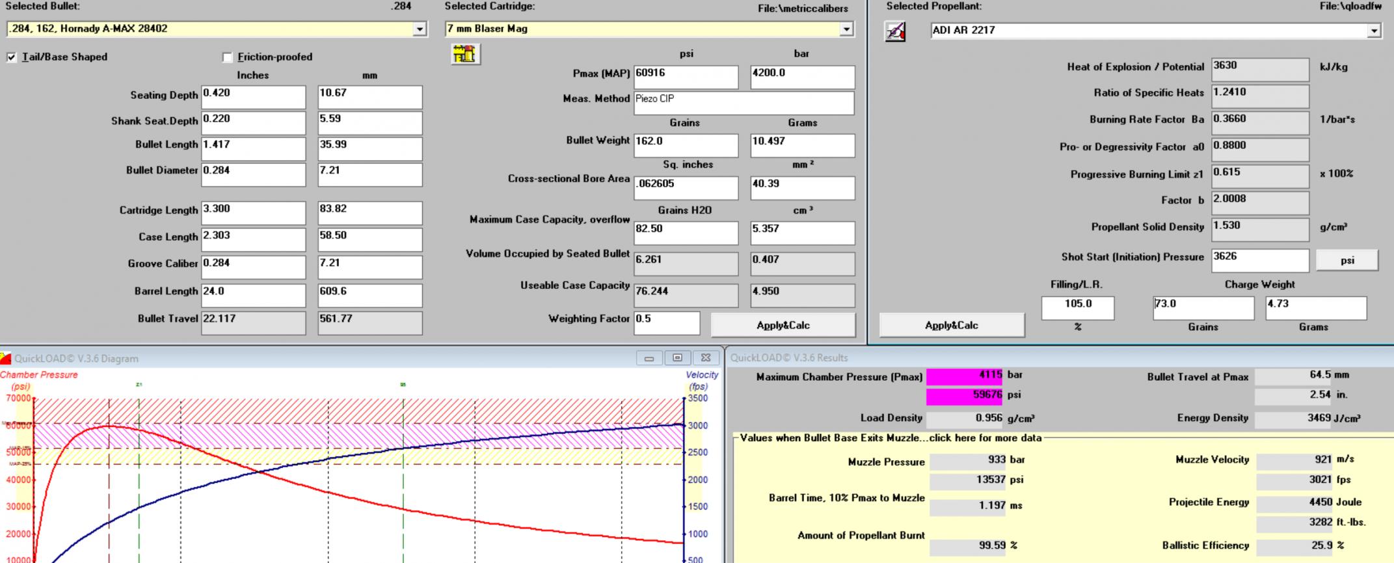The height and width of the screenshot is (563, 1394).
Task: Click the Bullet Diameter inches field
Action: point(253,174)
